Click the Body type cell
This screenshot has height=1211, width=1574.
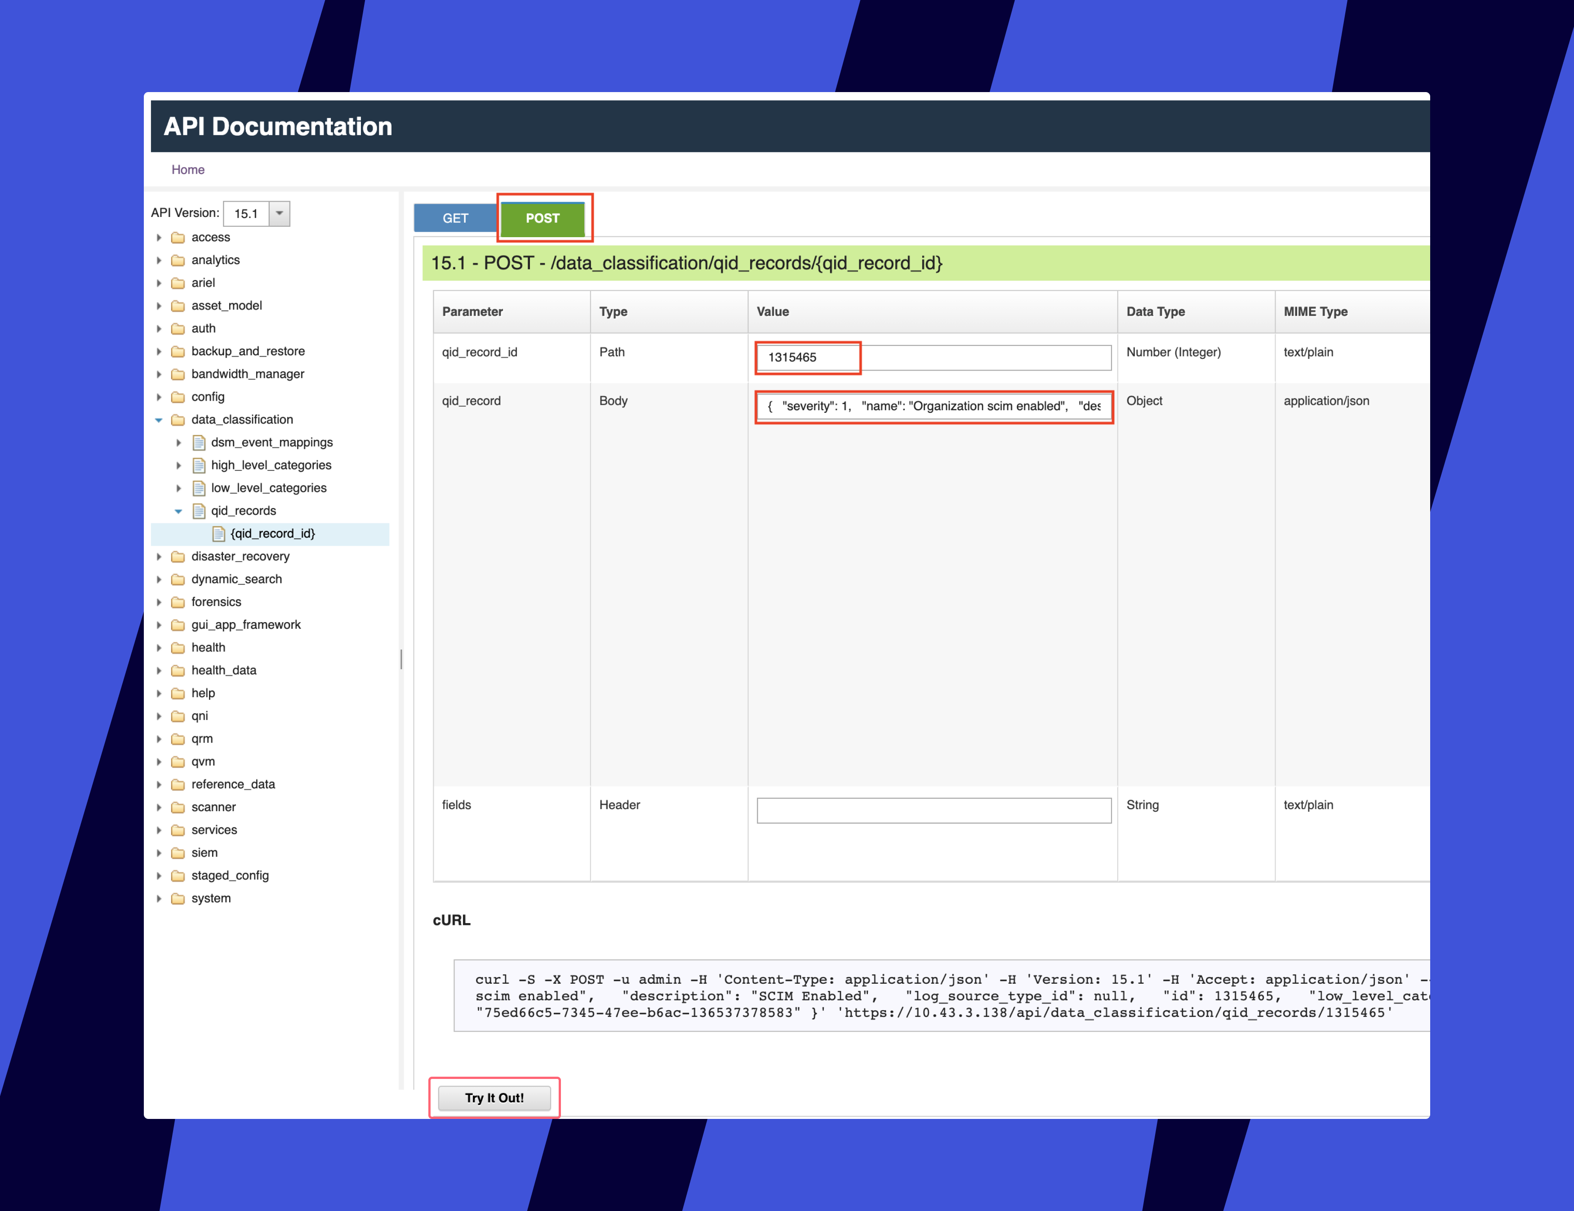[669, 584]
